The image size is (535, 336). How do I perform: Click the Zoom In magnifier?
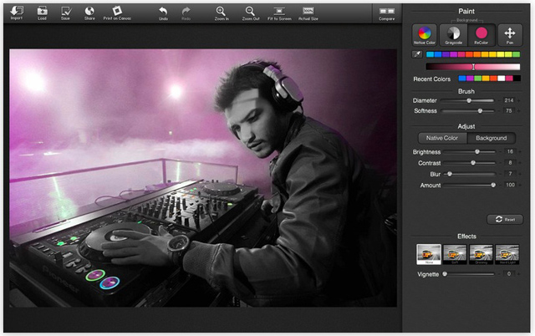point(221,11)
